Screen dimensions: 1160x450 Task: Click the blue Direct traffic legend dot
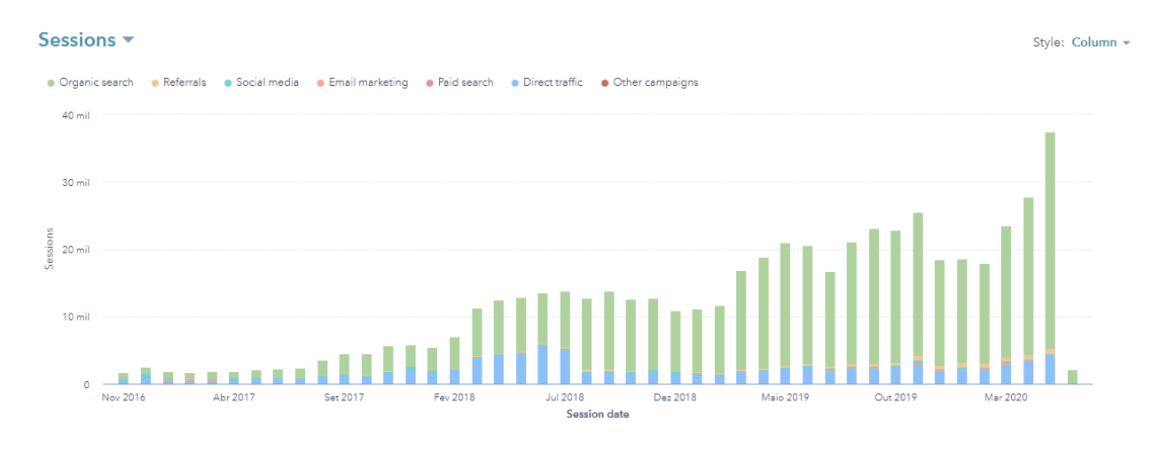pos(514,83)
